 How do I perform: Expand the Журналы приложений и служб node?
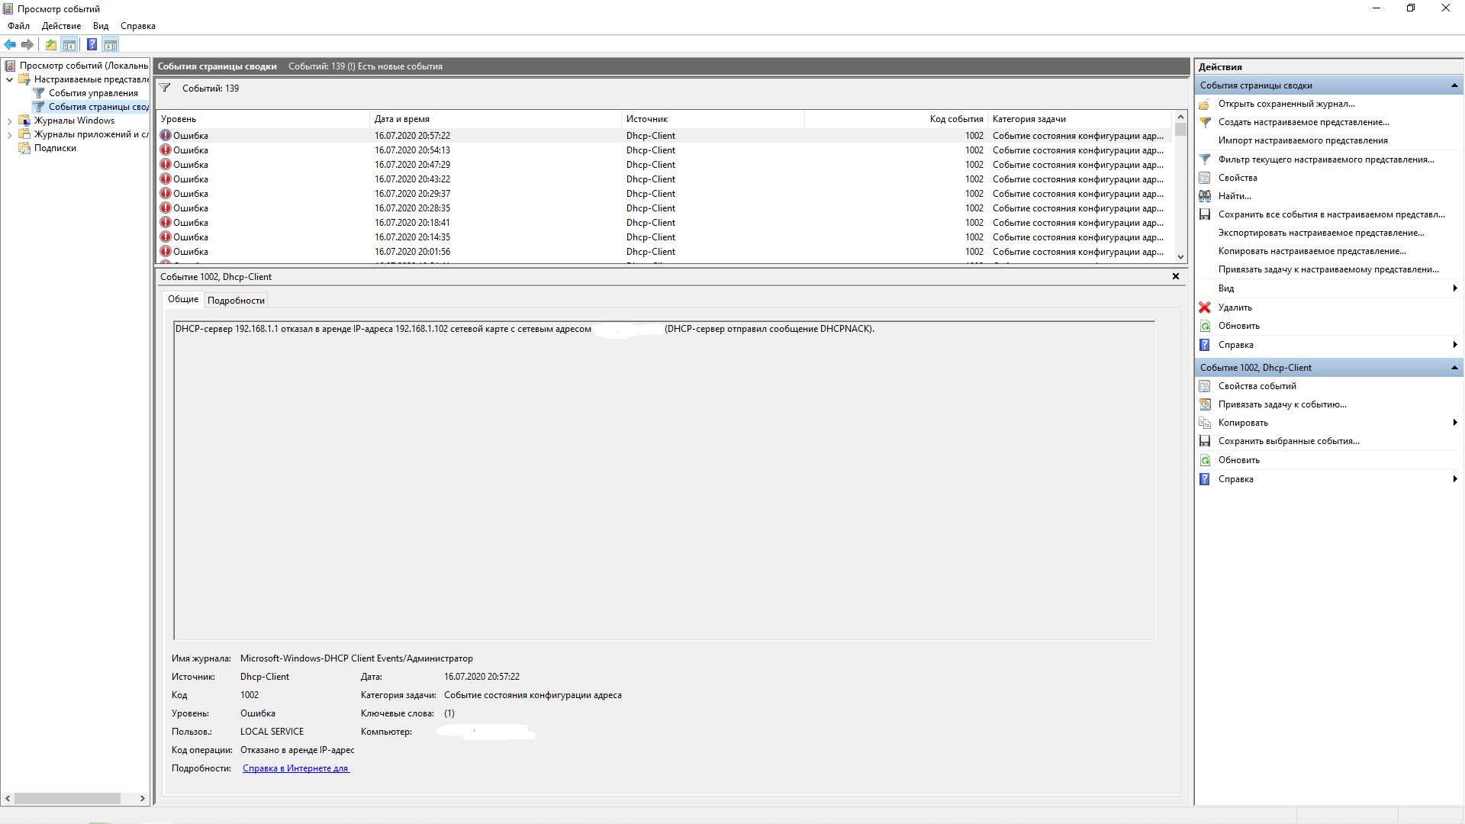point(9,134)
